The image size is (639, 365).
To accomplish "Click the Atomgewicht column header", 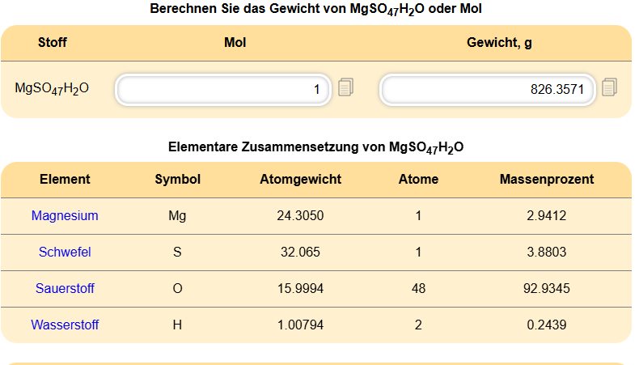I will point(301,180).
